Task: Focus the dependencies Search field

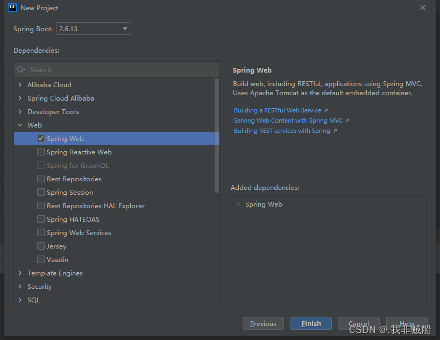Action: 117,69
